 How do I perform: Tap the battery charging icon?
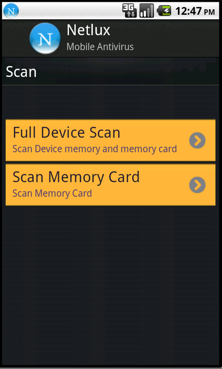pos(164,11)
